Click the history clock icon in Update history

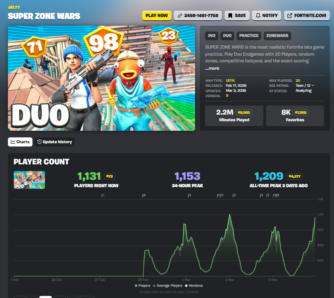click(40, 142)
